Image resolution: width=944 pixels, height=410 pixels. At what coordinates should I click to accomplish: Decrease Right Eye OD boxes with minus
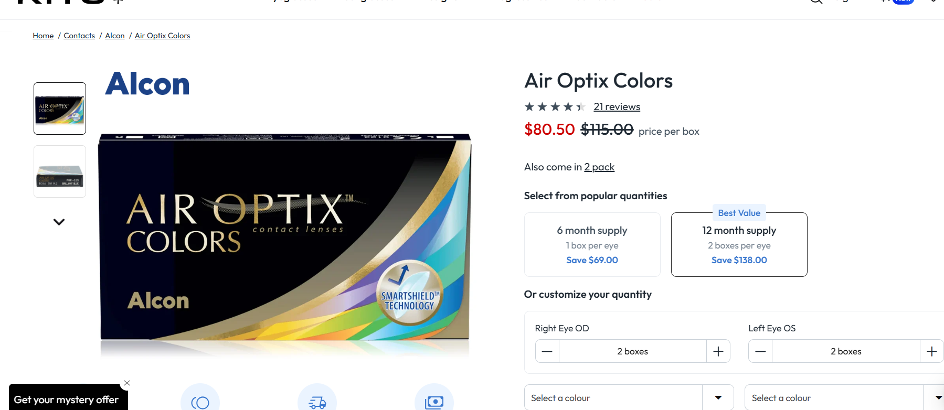pyautogui.click(x=547, y=351)
